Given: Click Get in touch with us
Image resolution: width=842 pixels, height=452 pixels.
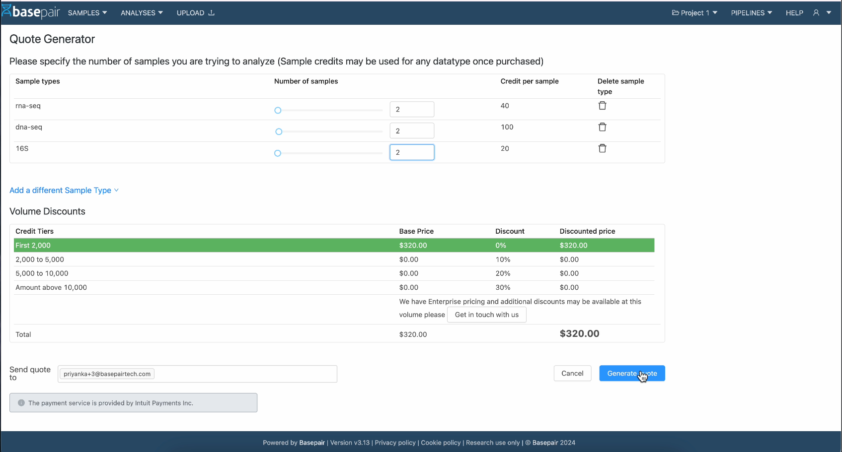Looking at the screenshot, I should [x=486, y=315].
